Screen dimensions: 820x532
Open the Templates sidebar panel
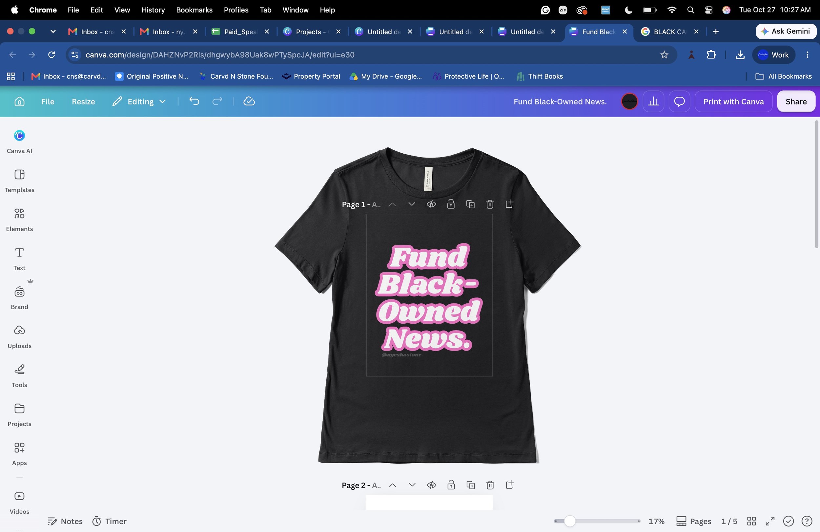click(x=19, y=180)
